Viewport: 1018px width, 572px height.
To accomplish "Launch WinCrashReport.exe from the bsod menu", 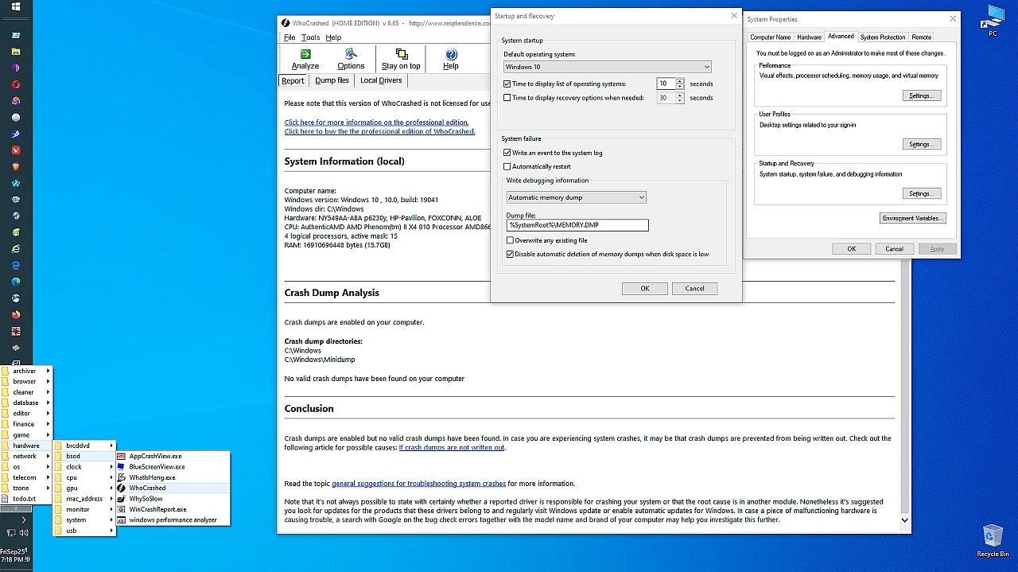I will coord(173,509).
